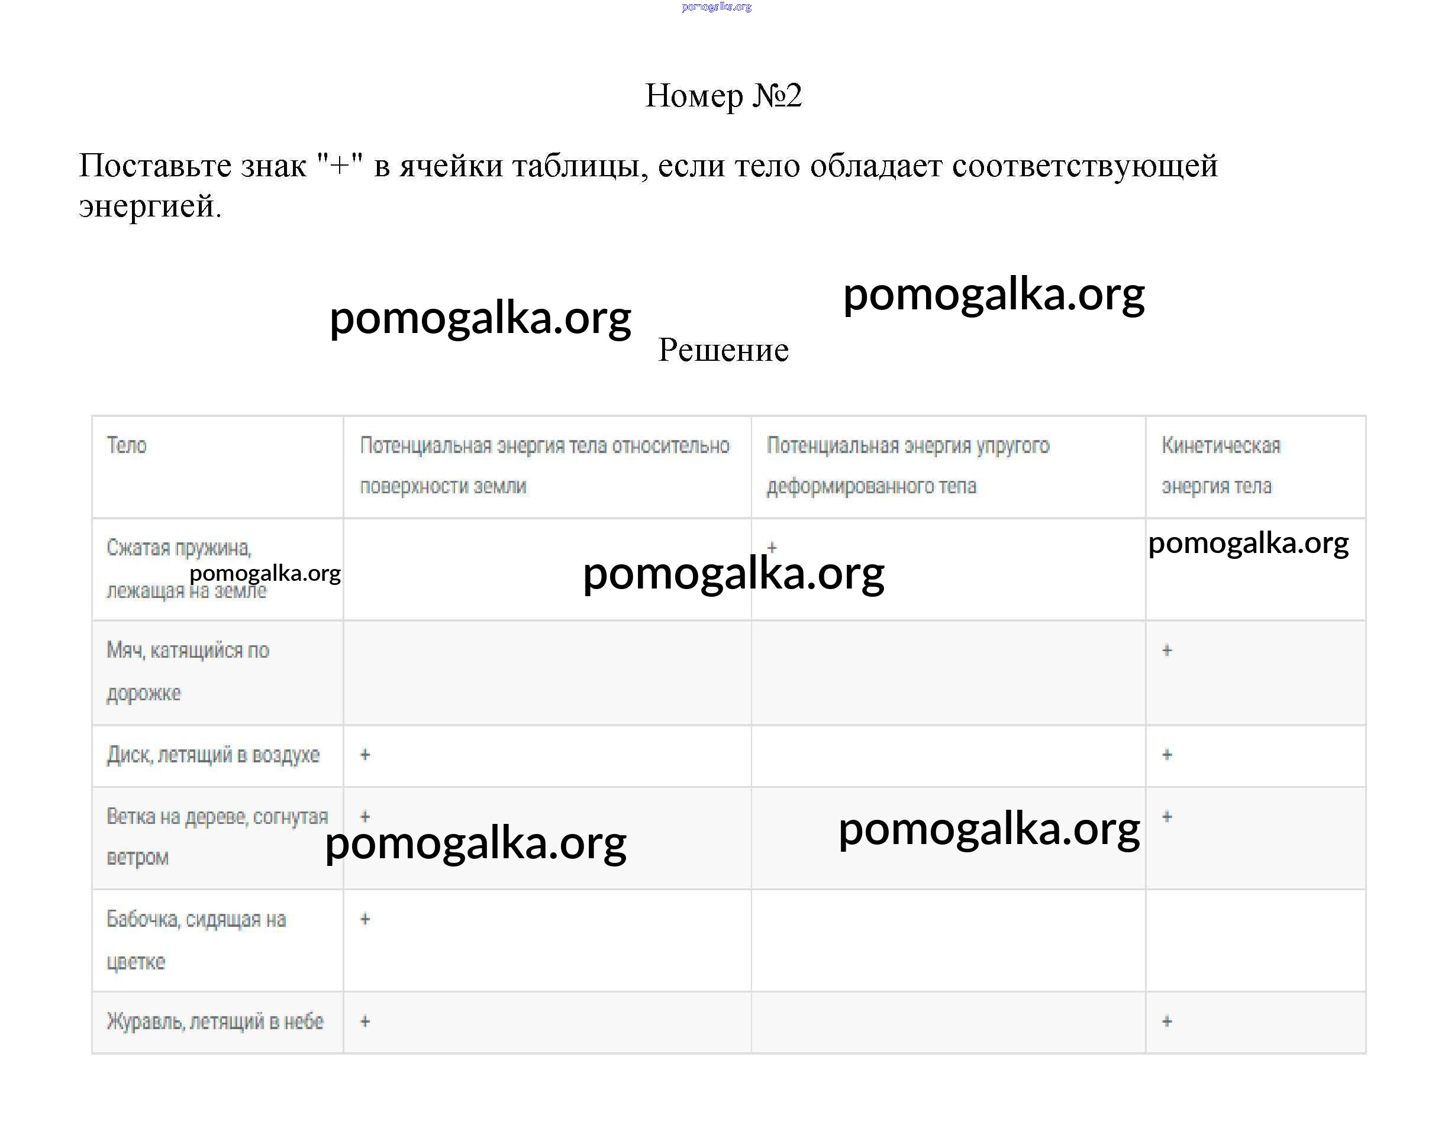Click the kinetic energy plus for the disk row
Image resolution: width=1432 pixels, height=1138 pixels.
click(x=1167, y=755)
